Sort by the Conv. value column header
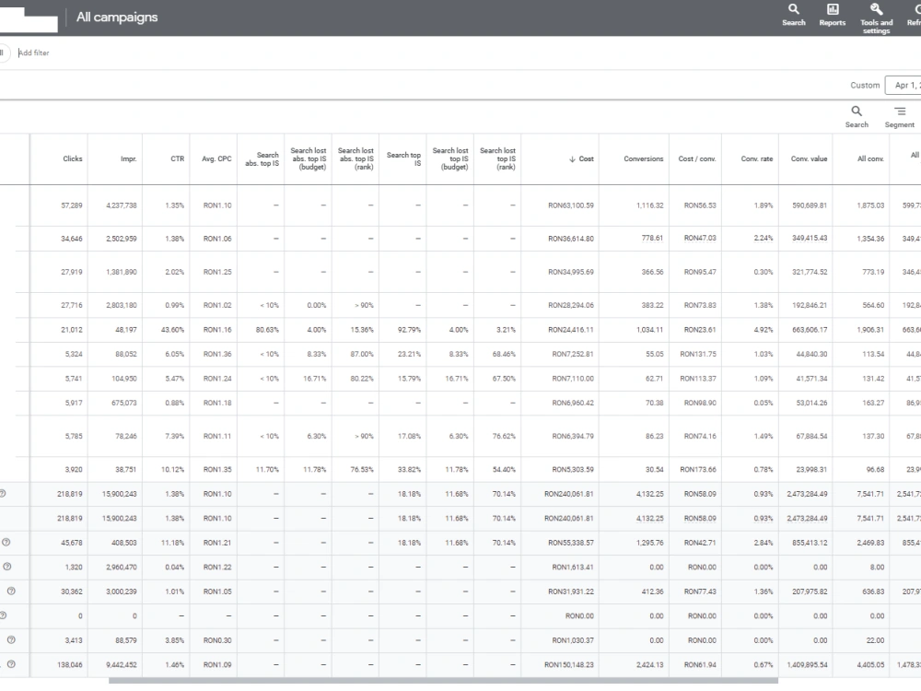This screenshot has height=691, width=921. (x=810, y=158)
